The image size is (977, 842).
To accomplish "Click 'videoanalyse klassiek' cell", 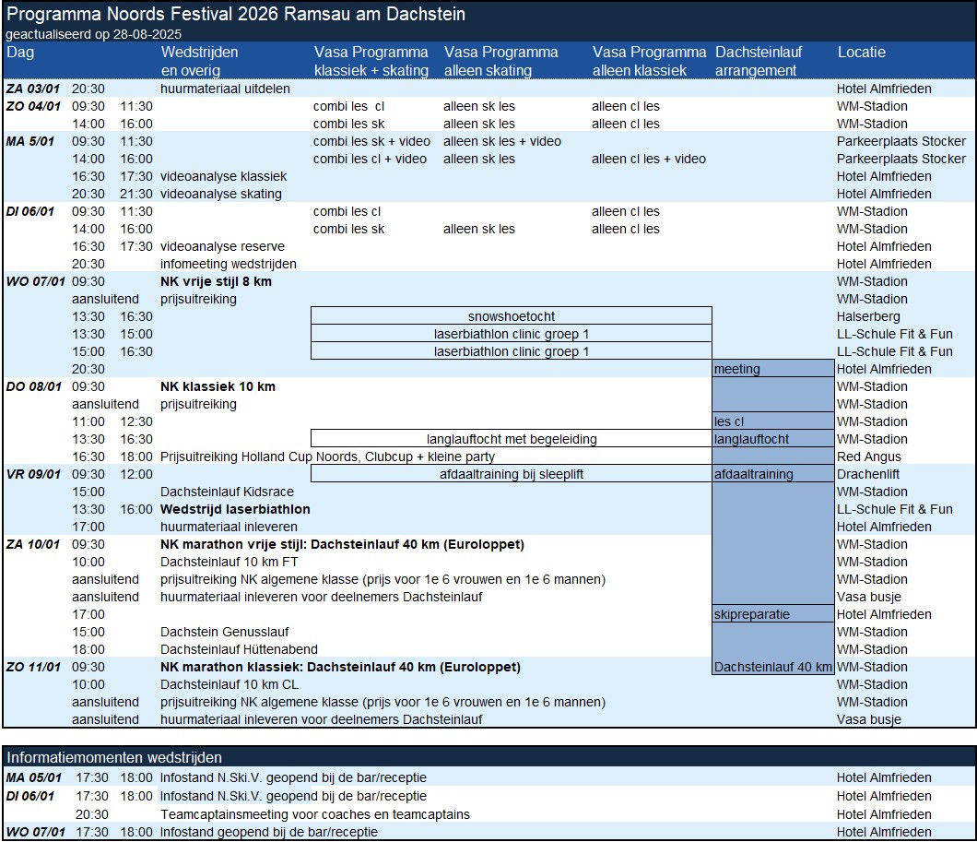I will (224, 176).
